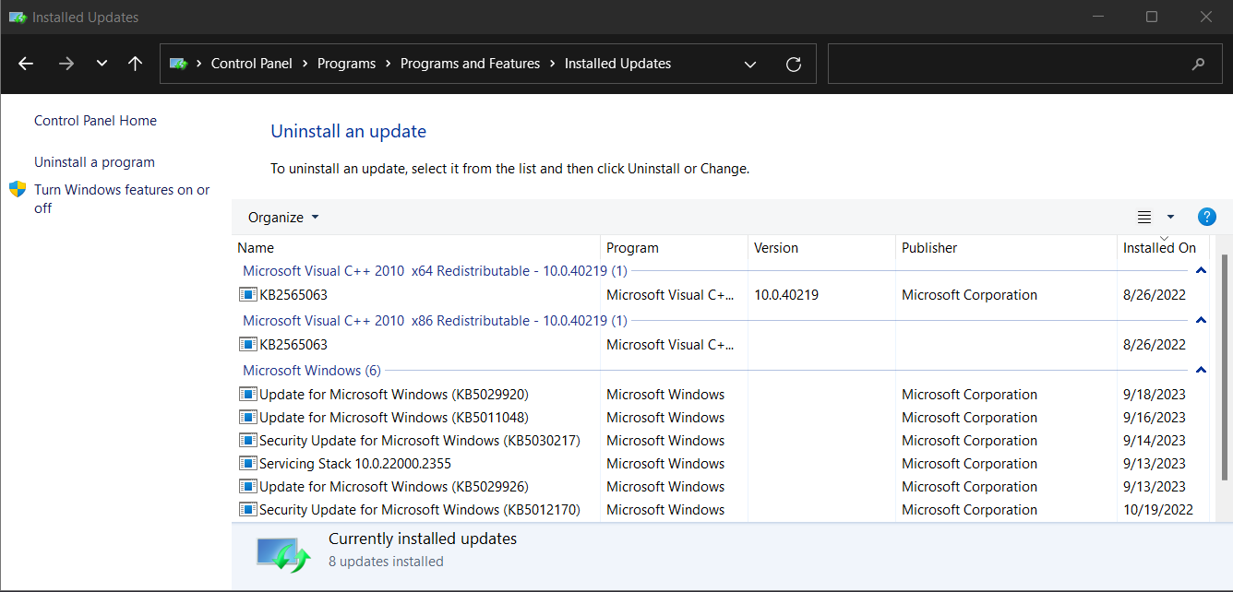Click the KB5012170 security update icon
Viewport: 1233px width, 592px height.
pyautogui.click(x=247, y=510)
